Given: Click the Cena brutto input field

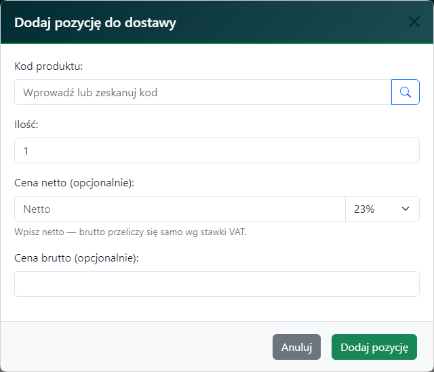Looking at the screenshot, I should point(217,284).
